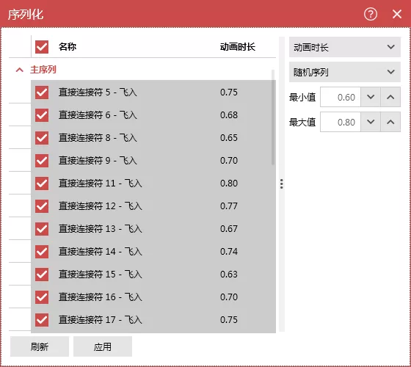Click duration 0.80 of 直接连接符 11

click(x=229, y=183)
